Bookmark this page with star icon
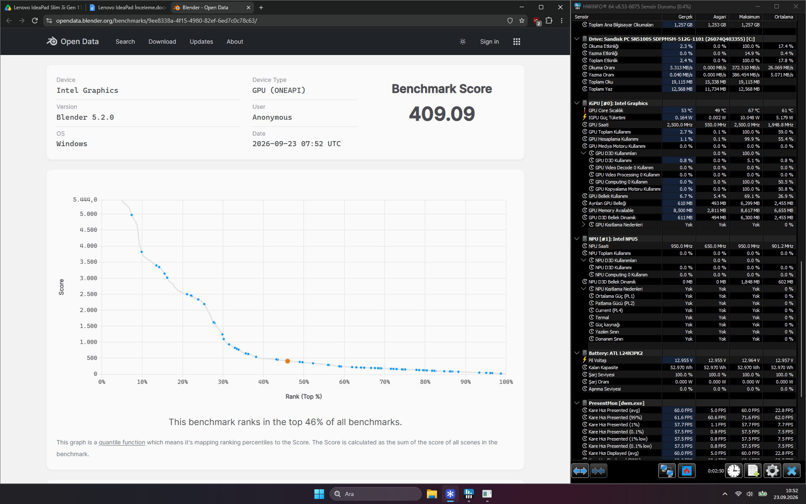Screen dimensions: 806x504 tap(522, 20)
